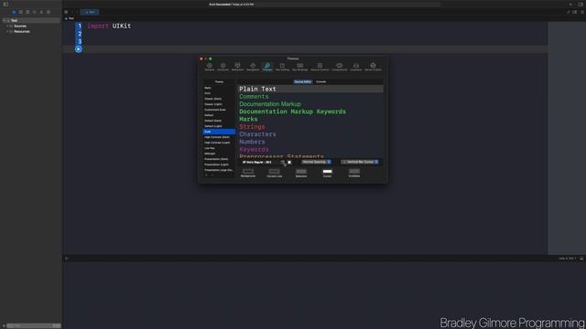Click Invisibles color swatch
Viewport: 586px width, 329px height.
[354, 171]
